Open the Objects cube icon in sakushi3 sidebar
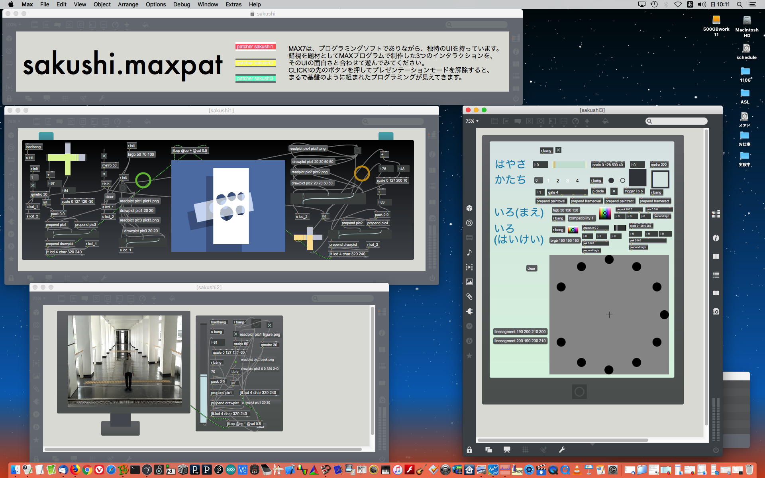This screenshot has height=478, width=765. pos(469,208)
